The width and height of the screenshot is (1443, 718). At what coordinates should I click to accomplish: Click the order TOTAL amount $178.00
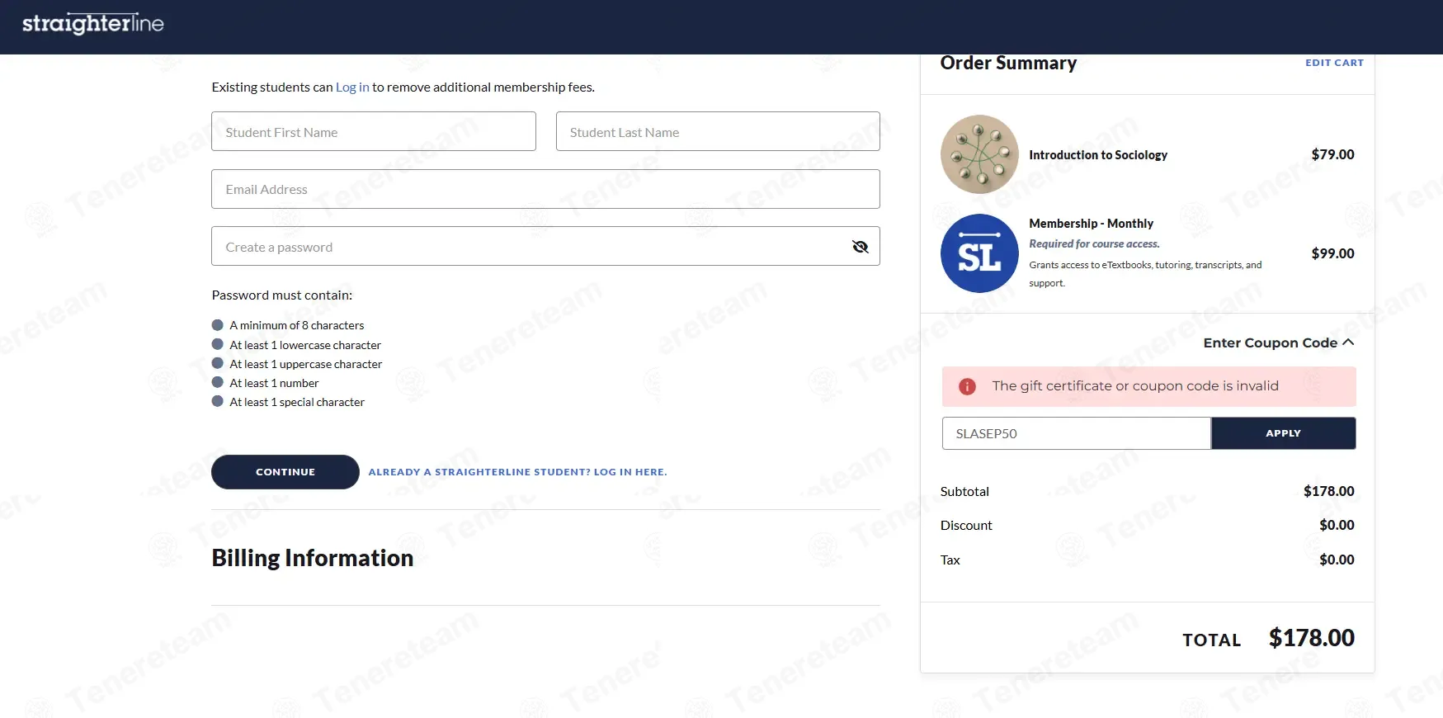[x=1311, y=638]
